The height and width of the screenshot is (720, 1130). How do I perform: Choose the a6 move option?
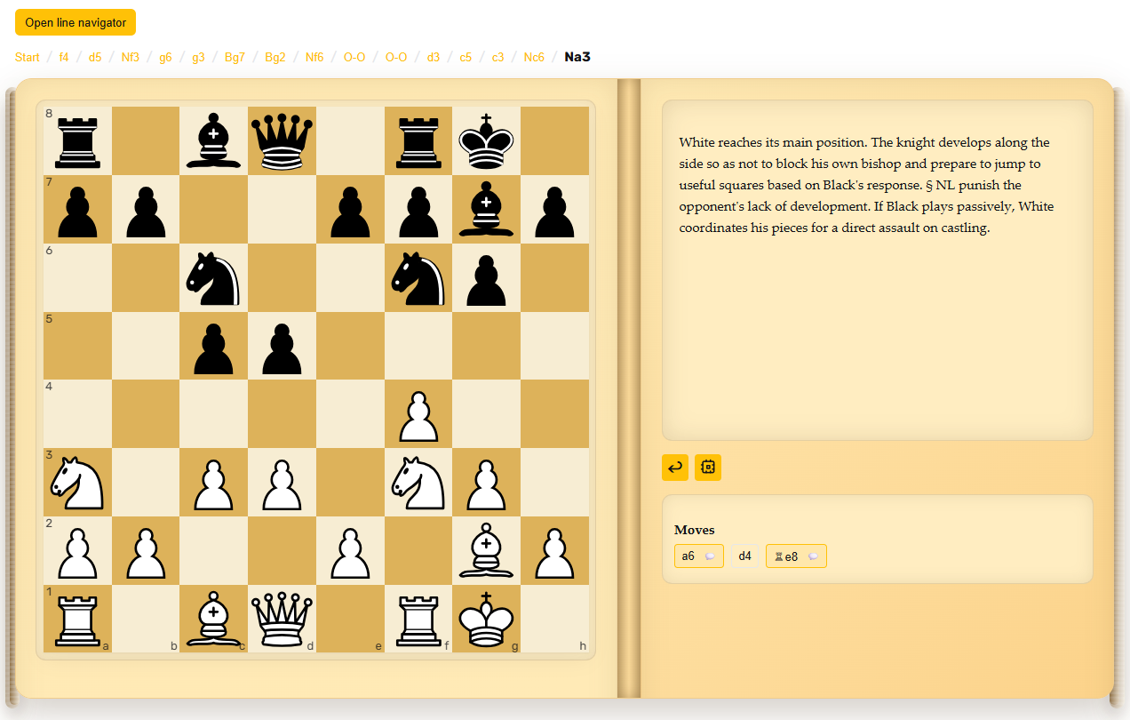pos(698,556)
